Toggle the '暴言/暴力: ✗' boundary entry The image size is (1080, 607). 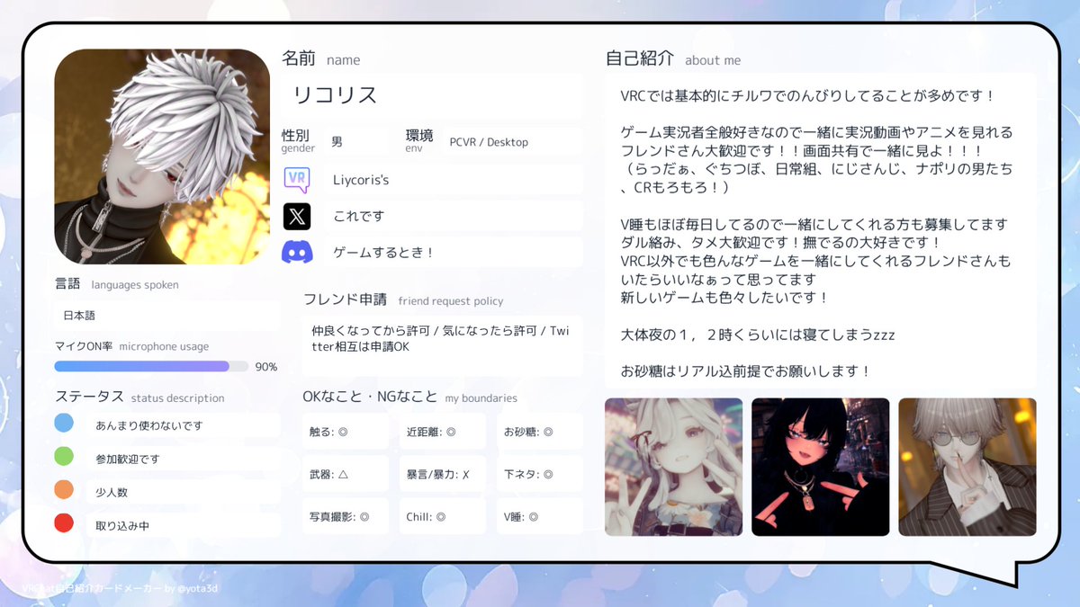442,474
